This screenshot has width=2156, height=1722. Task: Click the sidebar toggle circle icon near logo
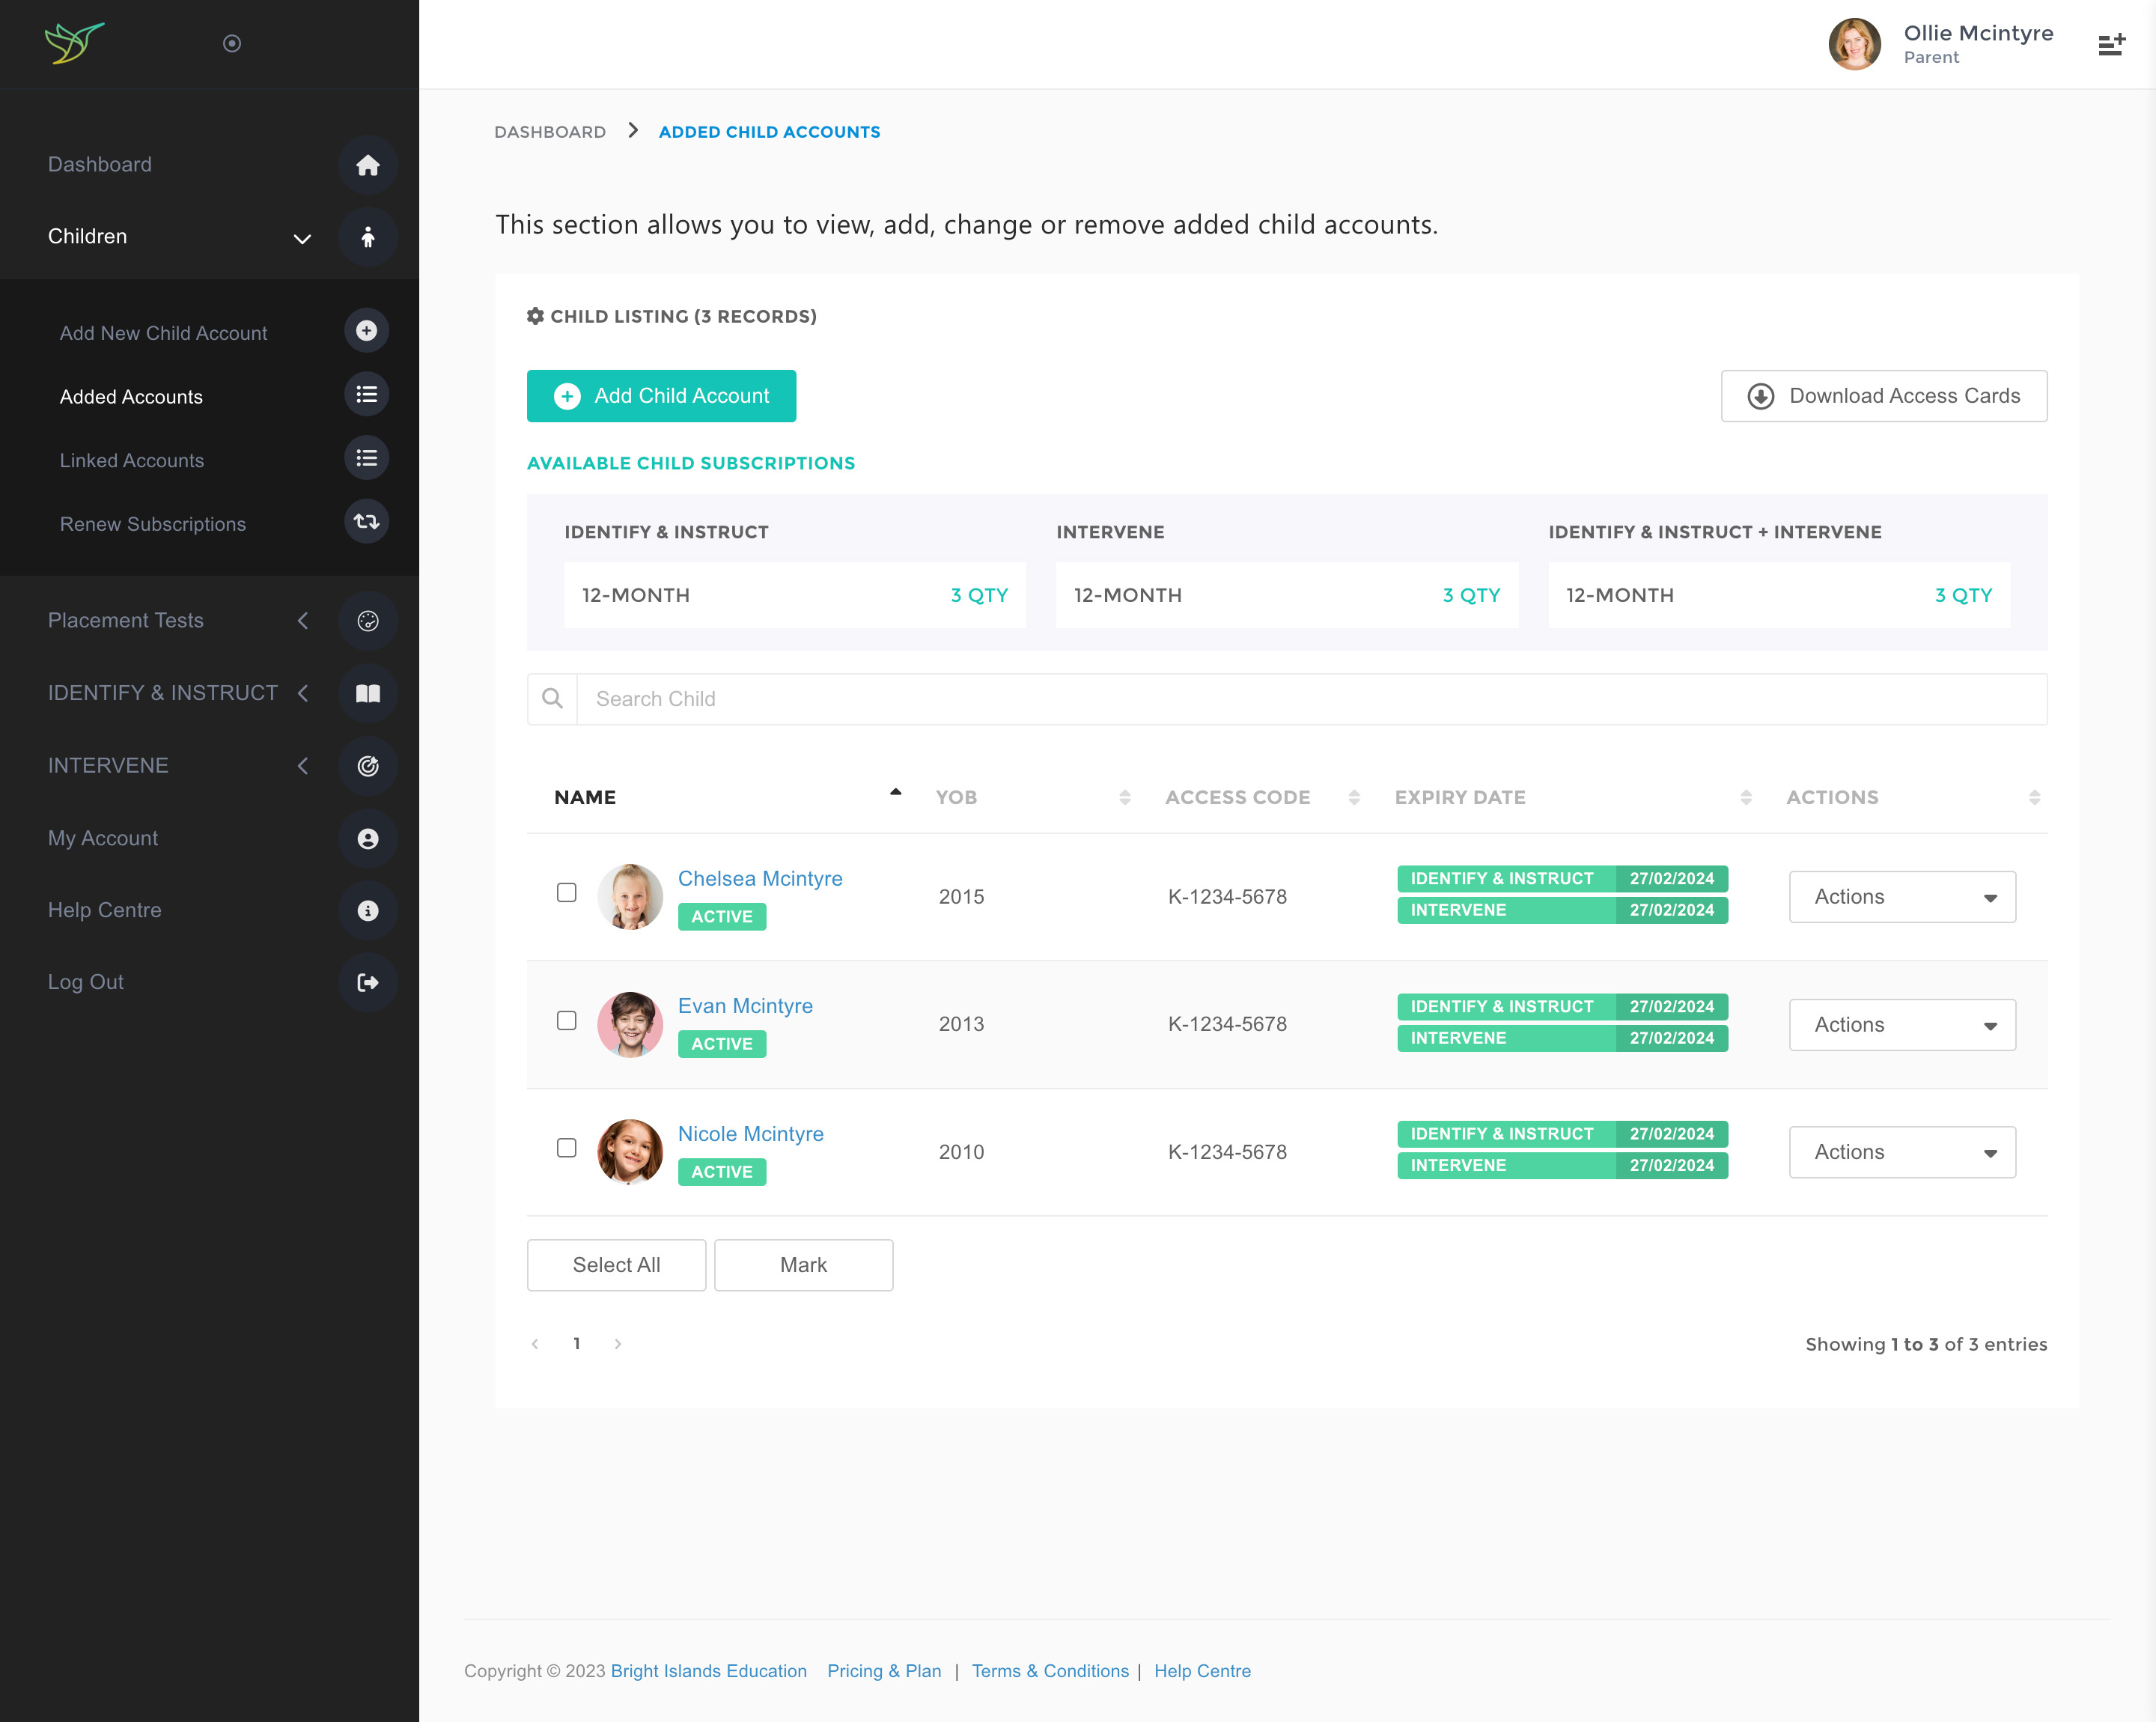pyautogui.click(x=232, y=43)
